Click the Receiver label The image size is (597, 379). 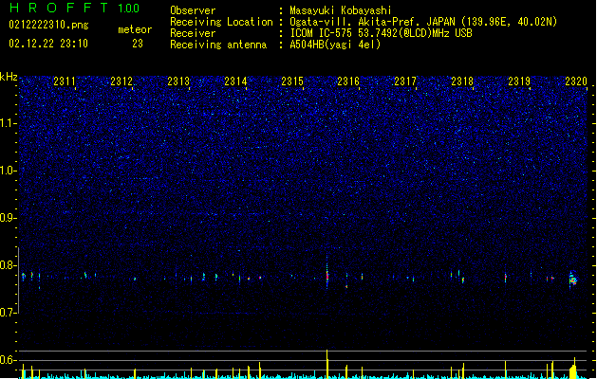(193, 33)
